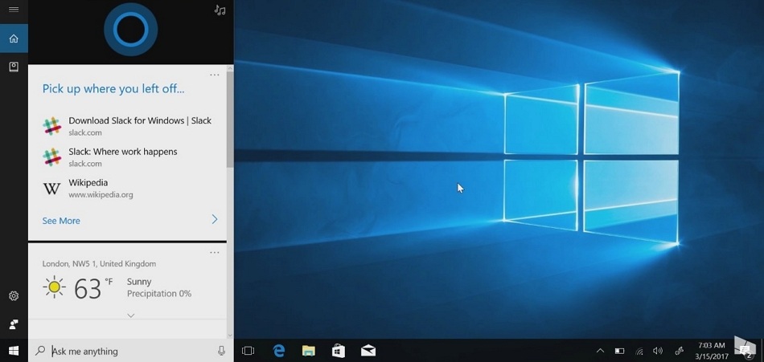Expand the Cortana hamburger menu

pos(14,10)
